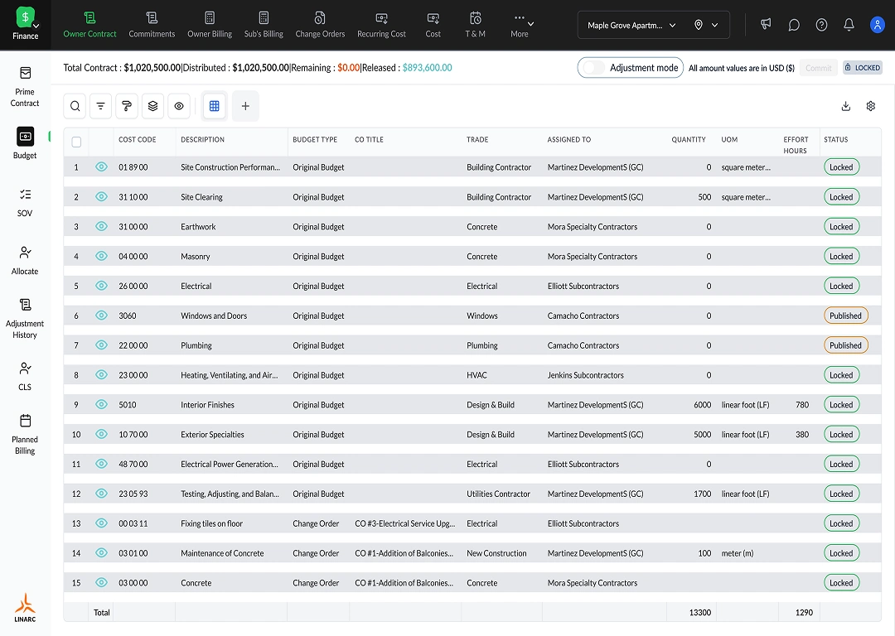Viewport: 895px width, 636px height.
Task: Open the chat messages icon
Action: [793, 25]
